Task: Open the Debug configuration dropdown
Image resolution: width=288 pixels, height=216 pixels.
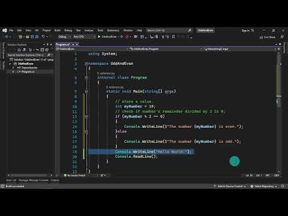Action: pyautogui.click(x=64, y=37)
